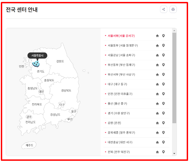Select 경기도 region on the map
The image size is (190, 163).
coord(40,71)
